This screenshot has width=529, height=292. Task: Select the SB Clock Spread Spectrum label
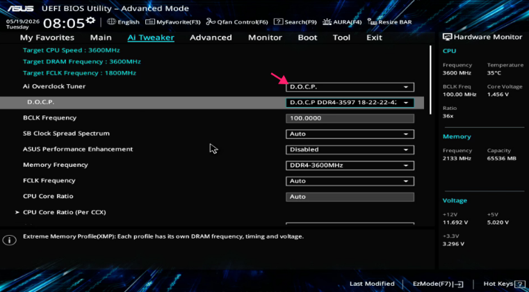(x=66, y=133)
